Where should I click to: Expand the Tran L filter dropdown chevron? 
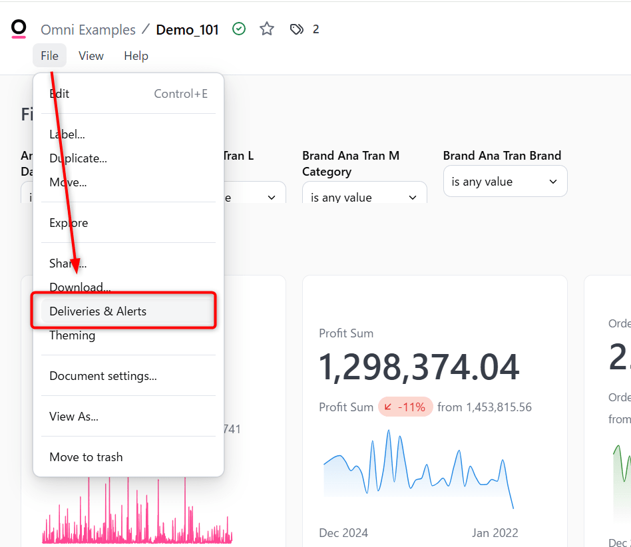pos(272,198)
